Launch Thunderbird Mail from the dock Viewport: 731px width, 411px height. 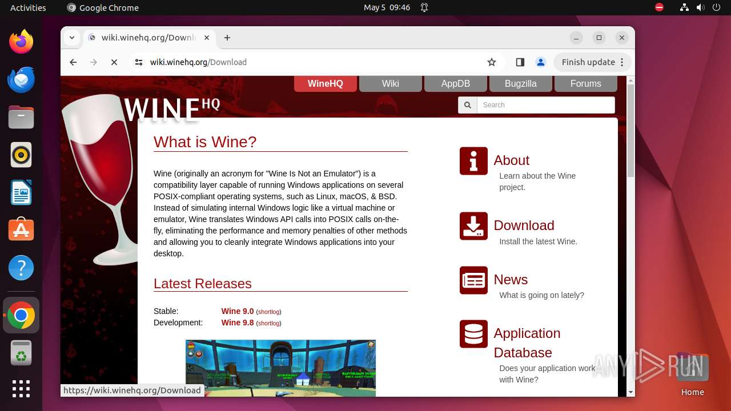(21, 79)
